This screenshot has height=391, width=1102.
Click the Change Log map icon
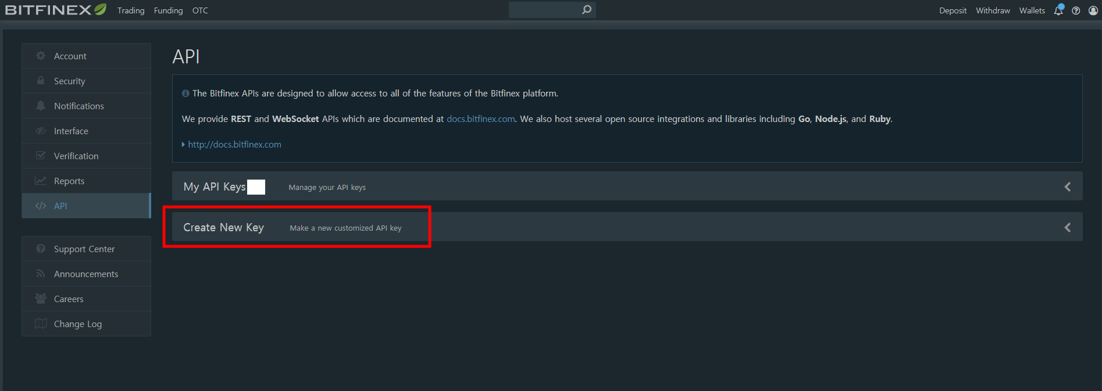click(x=41, y=324)
